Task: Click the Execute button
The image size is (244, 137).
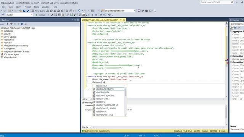Action: point(40,15)
